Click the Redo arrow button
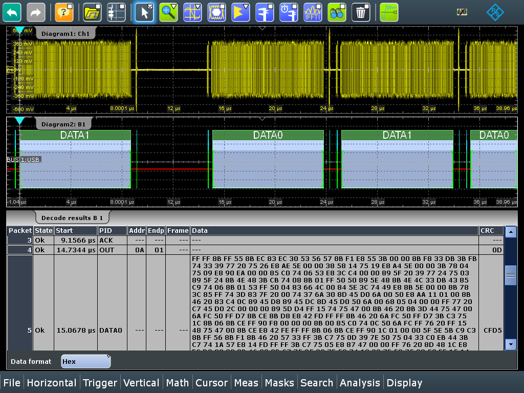This screenshot has height=393, width=524. pos(36,12)
